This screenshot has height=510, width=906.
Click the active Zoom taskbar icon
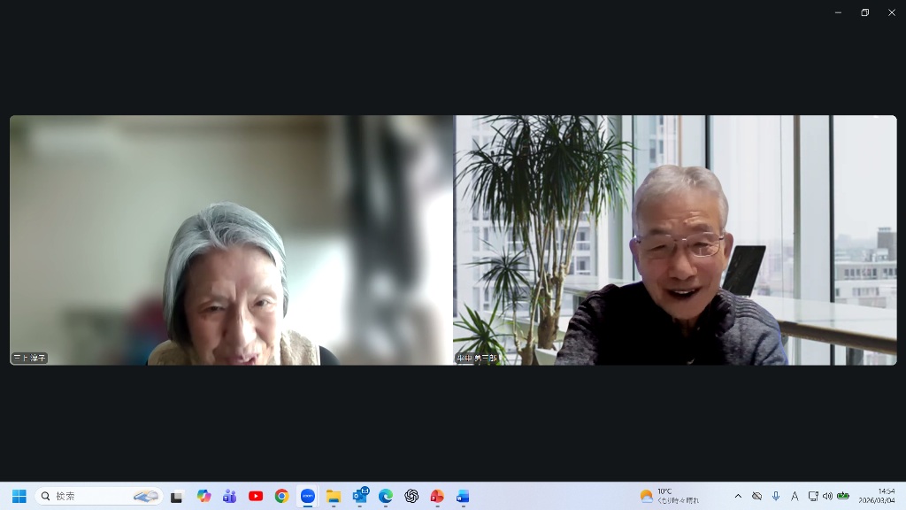(x=307, y=496)
